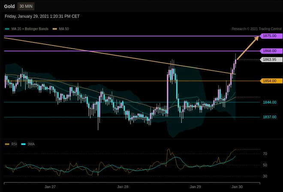Viewport: 283px width, 192px height.
Task: Select the timestamp Friday, January 29, 2021
Action: [42, 16]
